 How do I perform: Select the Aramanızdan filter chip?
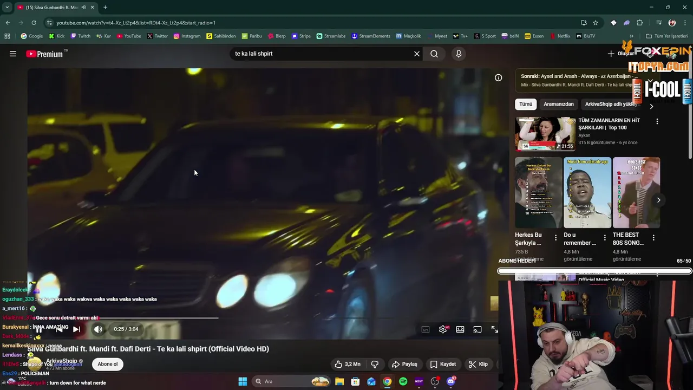coord(559,104)
